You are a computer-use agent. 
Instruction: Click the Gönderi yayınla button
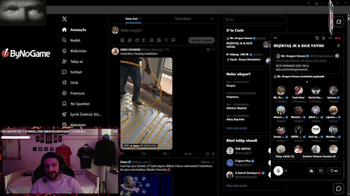click(202, 40)
